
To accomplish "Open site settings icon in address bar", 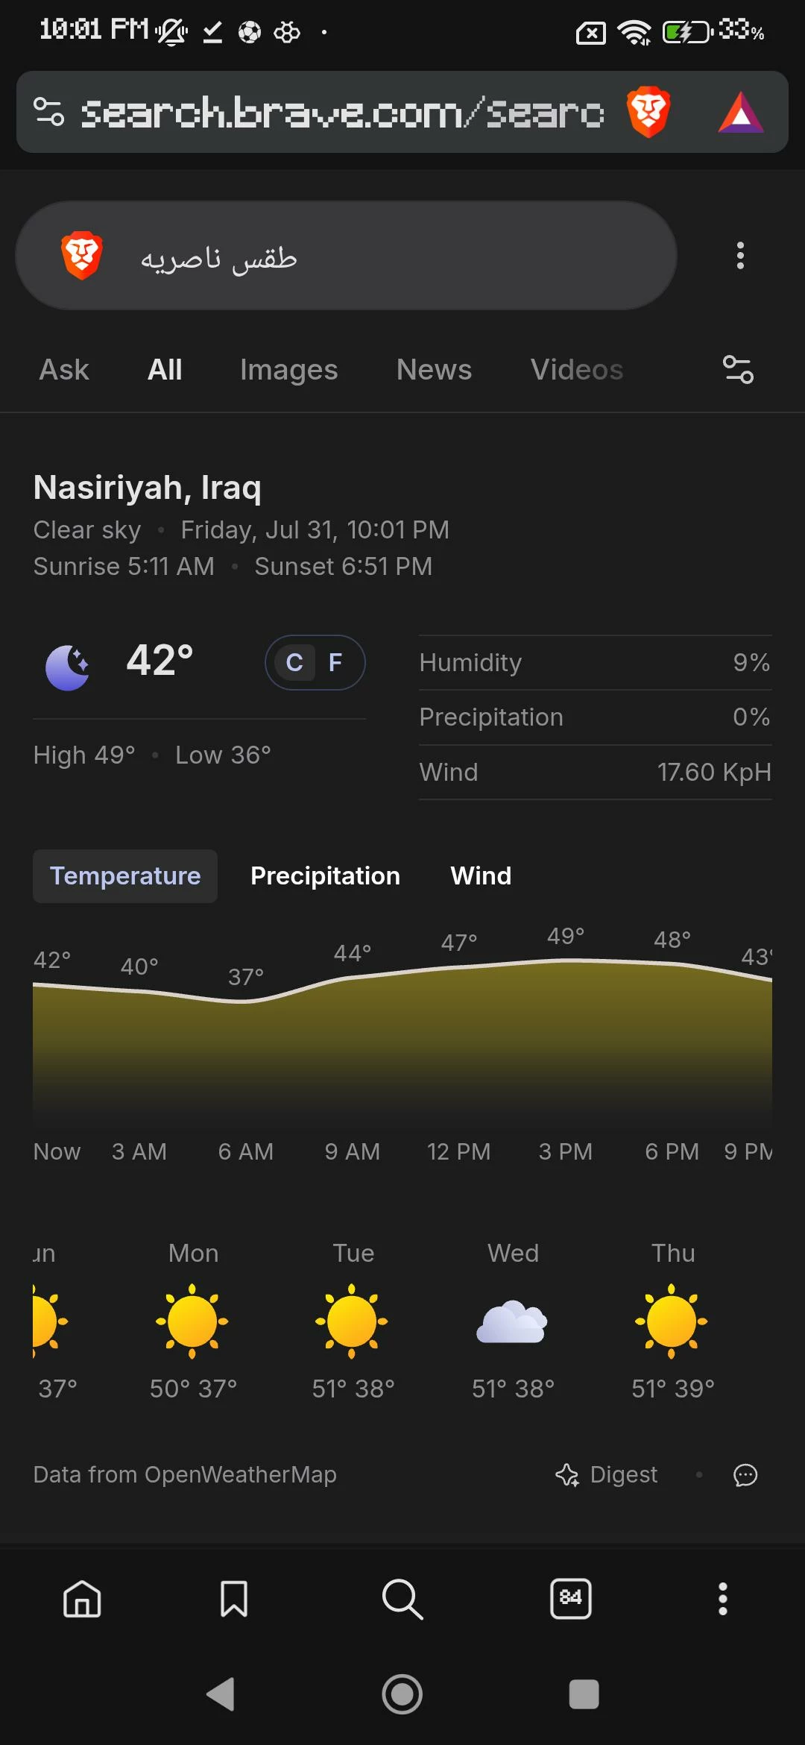I will coord(49,112).
